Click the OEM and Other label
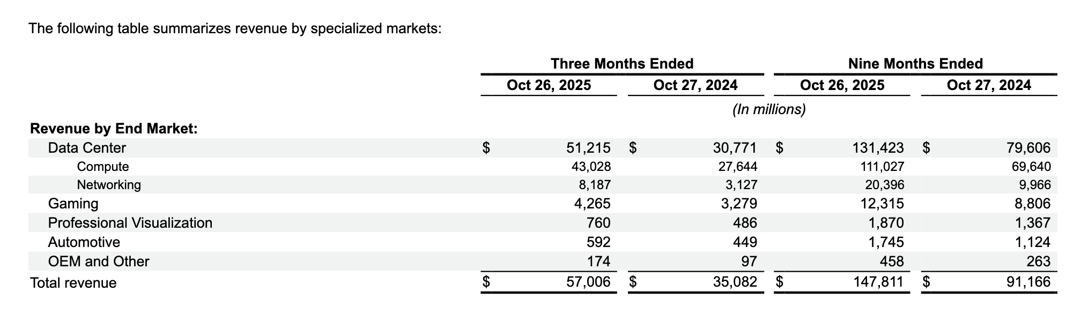 pos(98,261)
